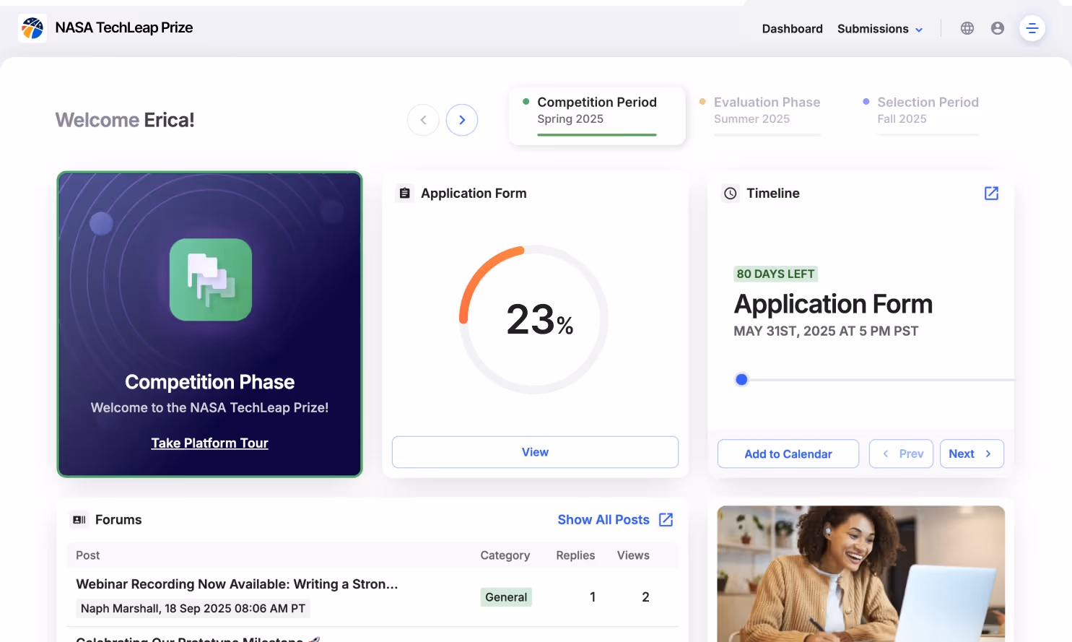This screenshot has width=1072, height=642.
Task: Click the Post column header
Action: [88, 555]
